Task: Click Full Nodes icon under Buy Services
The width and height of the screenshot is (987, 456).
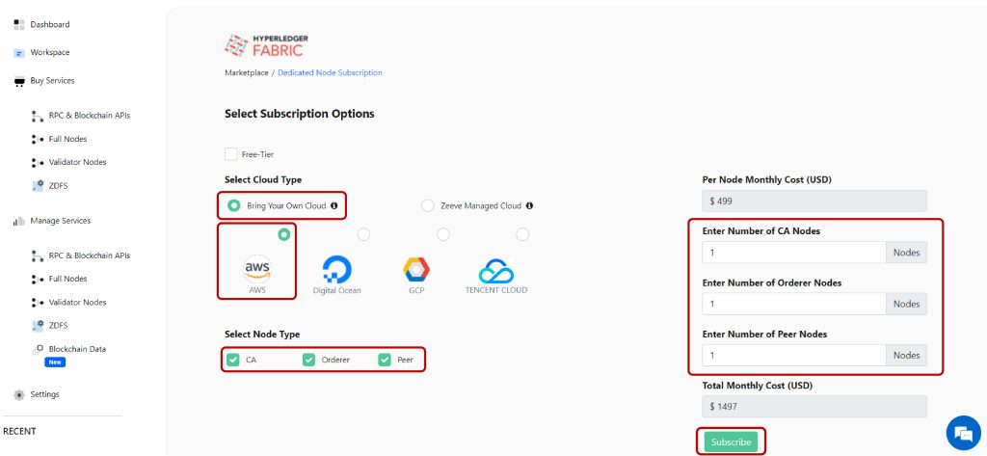Action: click(x=38, y=139)
